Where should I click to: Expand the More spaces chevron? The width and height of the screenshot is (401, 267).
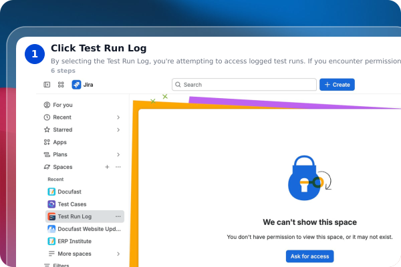pyautogui.click(x=118, y=254)
